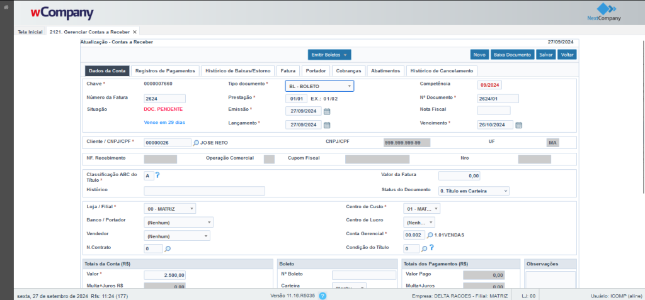Viewport: 645px width, 300px height.
Task: Click the NextCompany logo
Action: (604, 12)
